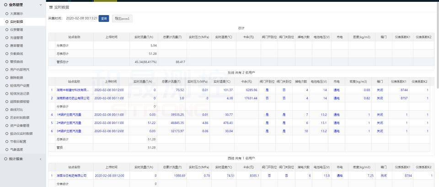Click the 卡余(元) header in 西线 table
The height and width of the screenshot is (187, 439).
coord(247,167)
